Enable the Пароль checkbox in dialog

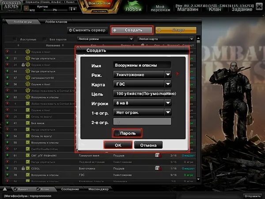click(117, 133)
